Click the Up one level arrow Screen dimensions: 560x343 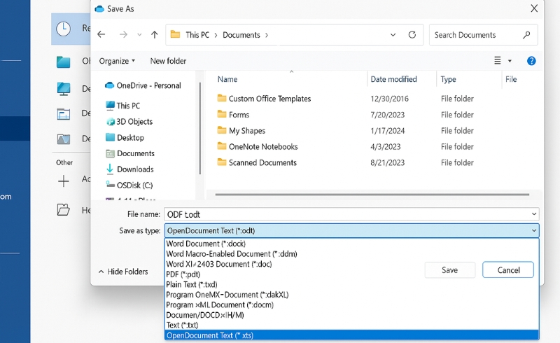(x=154, y=35)
